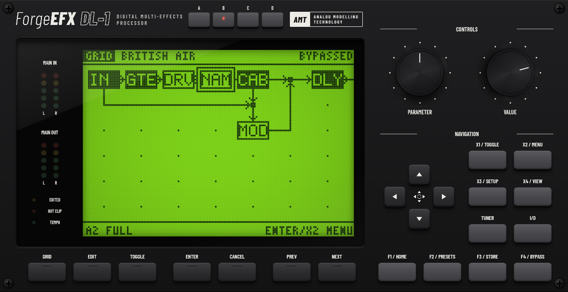
Task: Select the IN block on the grid
Action: click(x=104, y=80)
